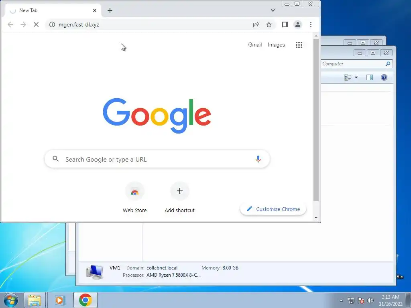
Task: Share this page icon in Chrome
Action: point(256,24)
